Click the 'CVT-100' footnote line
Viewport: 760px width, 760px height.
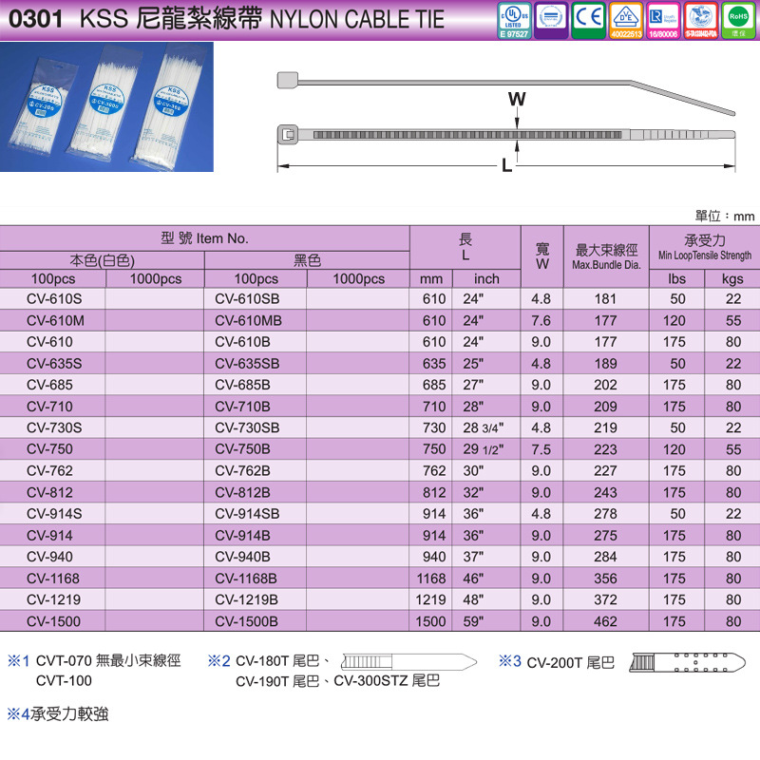click(x=64, y=680)
